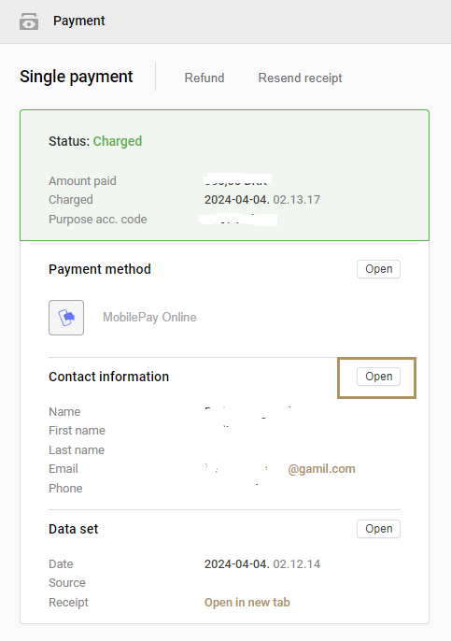Click the Amount paid label
Image resolution: width=451 pixels, height=641 pixels.
tap(82, 180)
